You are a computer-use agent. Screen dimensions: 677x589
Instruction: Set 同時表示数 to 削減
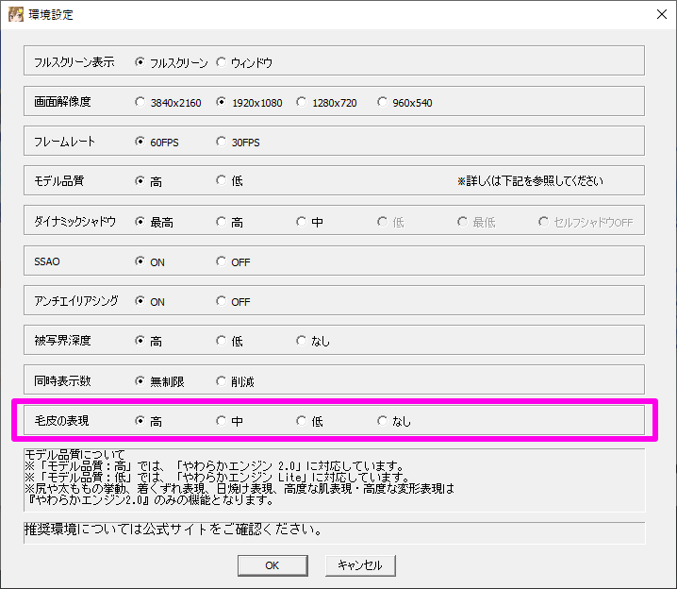222,381
